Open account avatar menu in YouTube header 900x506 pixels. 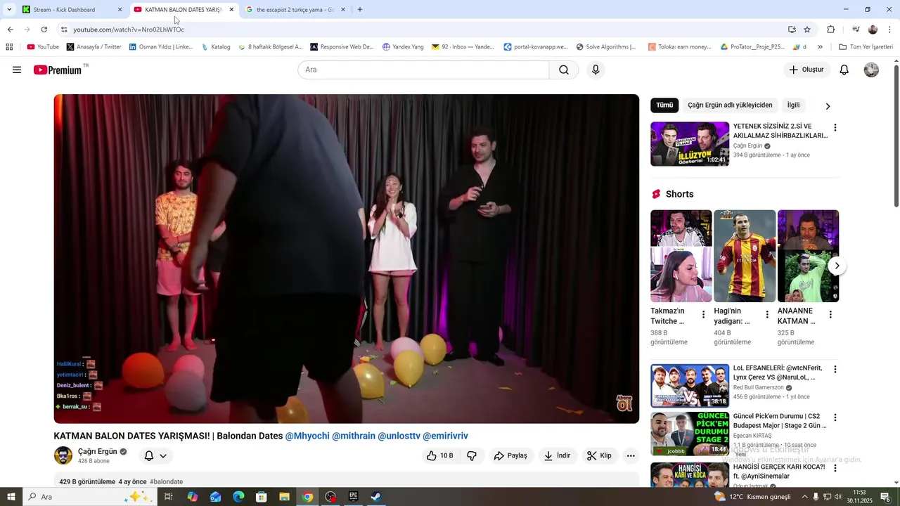(871, 70)
